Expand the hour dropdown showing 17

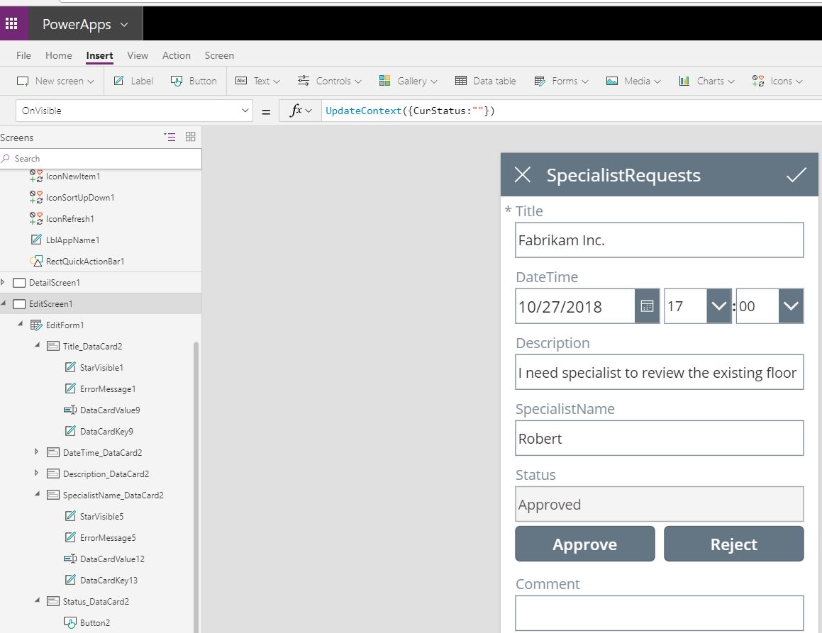click(x=718, y=306)
